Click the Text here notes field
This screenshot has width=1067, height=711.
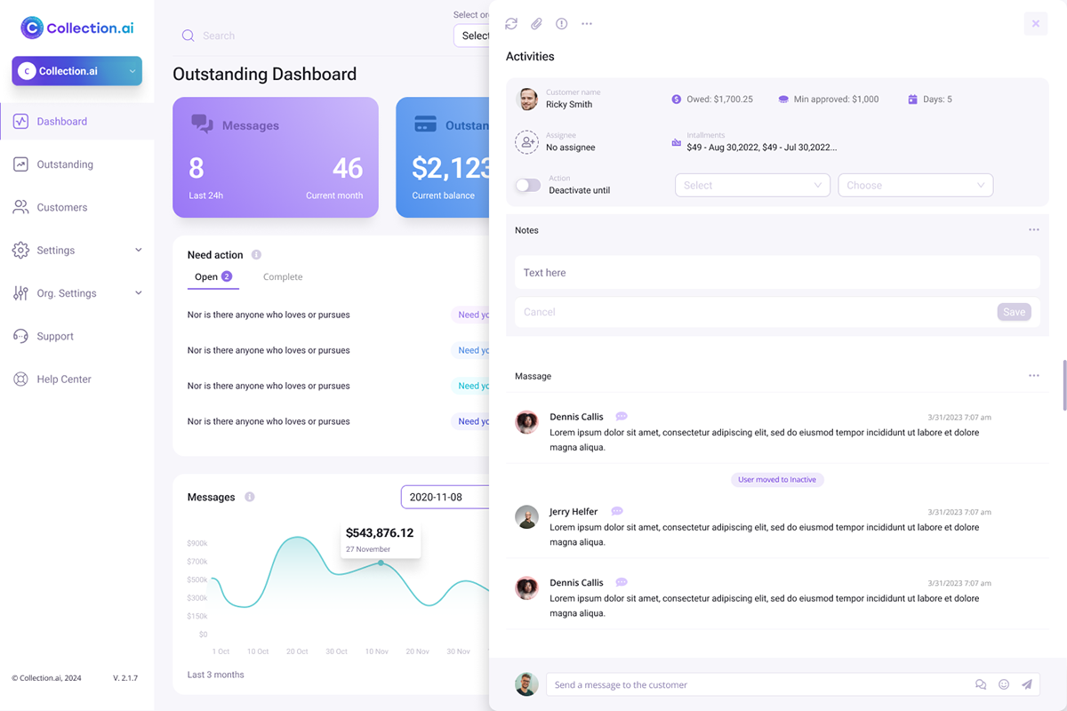click(777, 273)
